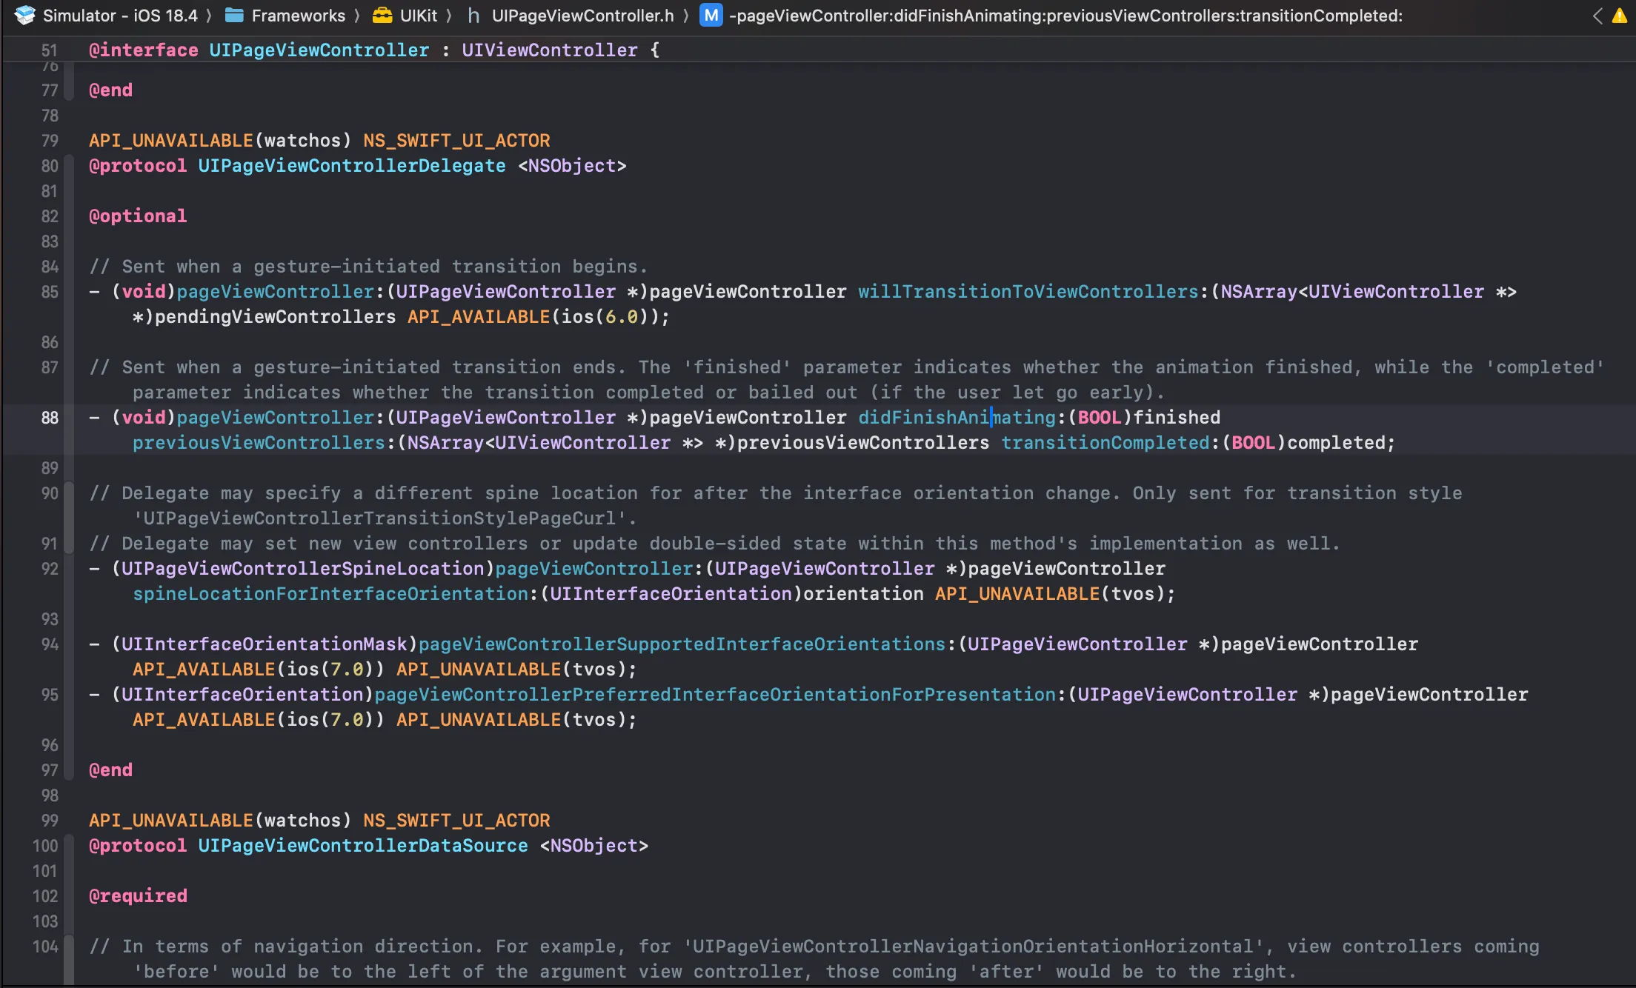Click the '@optional' keyword

point(138,216)
